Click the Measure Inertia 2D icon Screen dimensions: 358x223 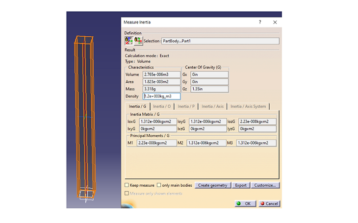tap(138, 41)
